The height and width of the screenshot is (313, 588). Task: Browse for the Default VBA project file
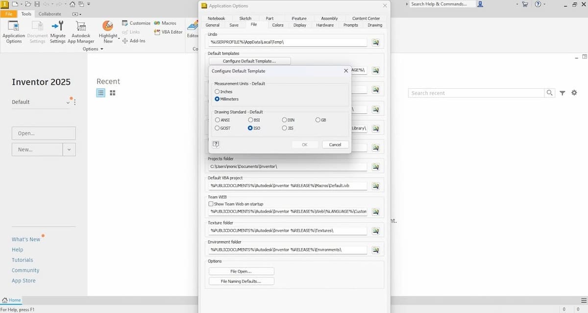375,186
